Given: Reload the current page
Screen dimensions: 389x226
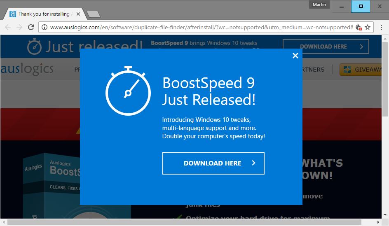Looking at the screenshot, I should (x=31, y=27).
